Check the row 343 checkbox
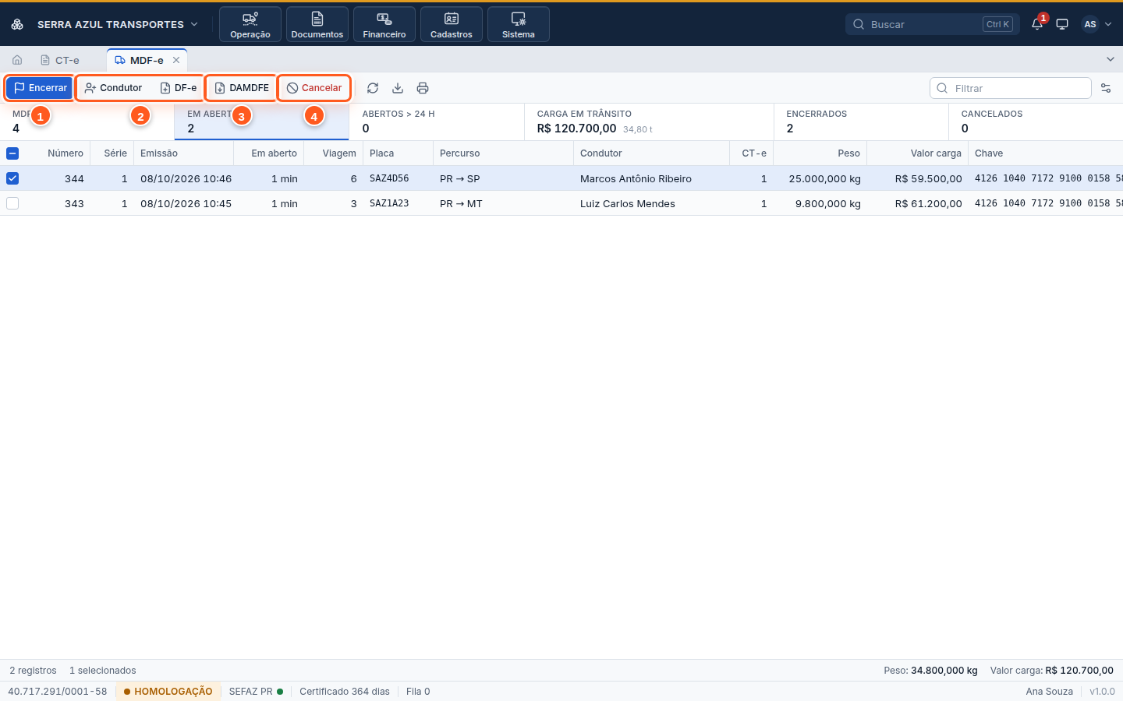The image size is (1123, 701). (x=12, y=203)
